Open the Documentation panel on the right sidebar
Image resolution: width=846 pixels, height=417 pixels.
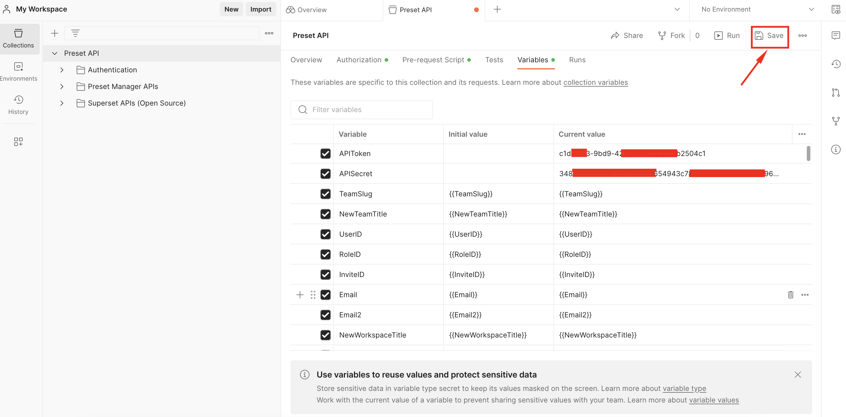pyautogui.click(x=836, y=9)
